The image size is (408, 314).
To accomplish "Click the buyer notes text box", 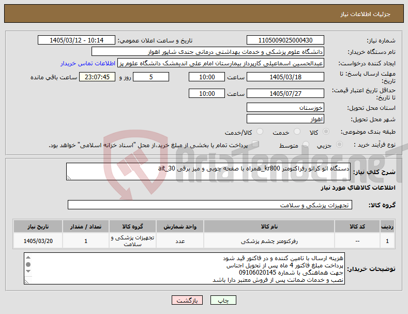I will [184, 268].
